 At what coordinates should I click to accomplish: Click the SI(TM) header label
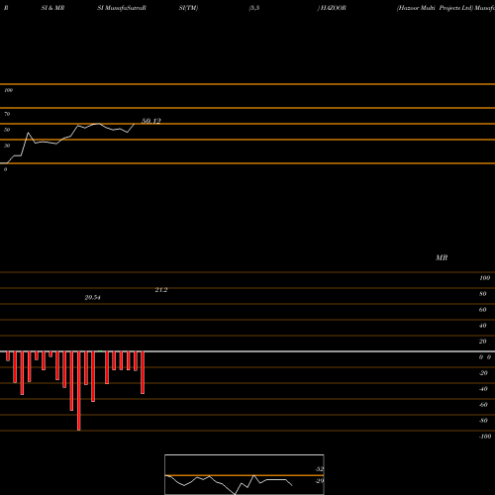[188, 8]
